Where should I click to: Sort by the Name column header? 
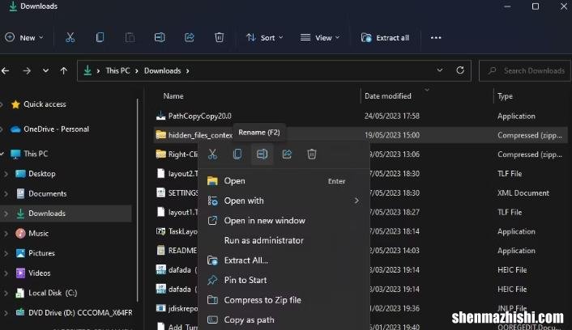tap(173, 96)
